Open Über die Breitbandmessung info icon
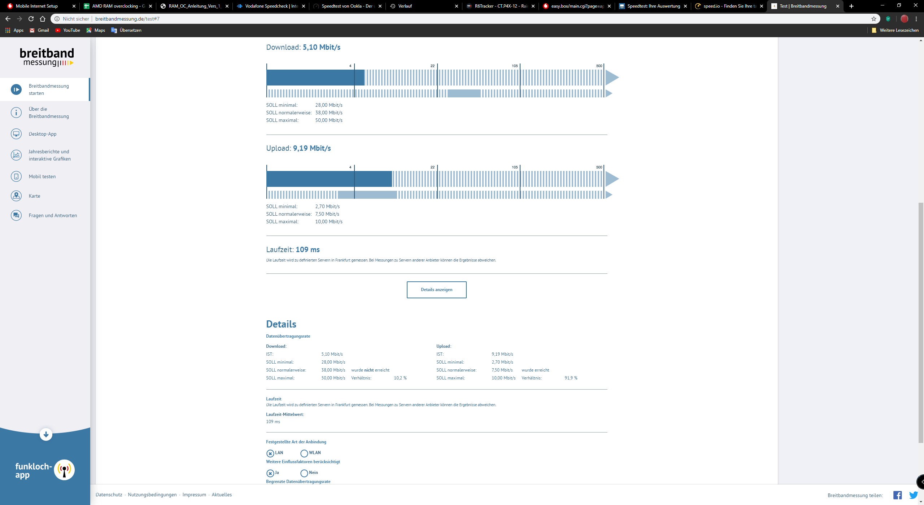The height and width of the screenshot is (505, 924). point(16,113)
